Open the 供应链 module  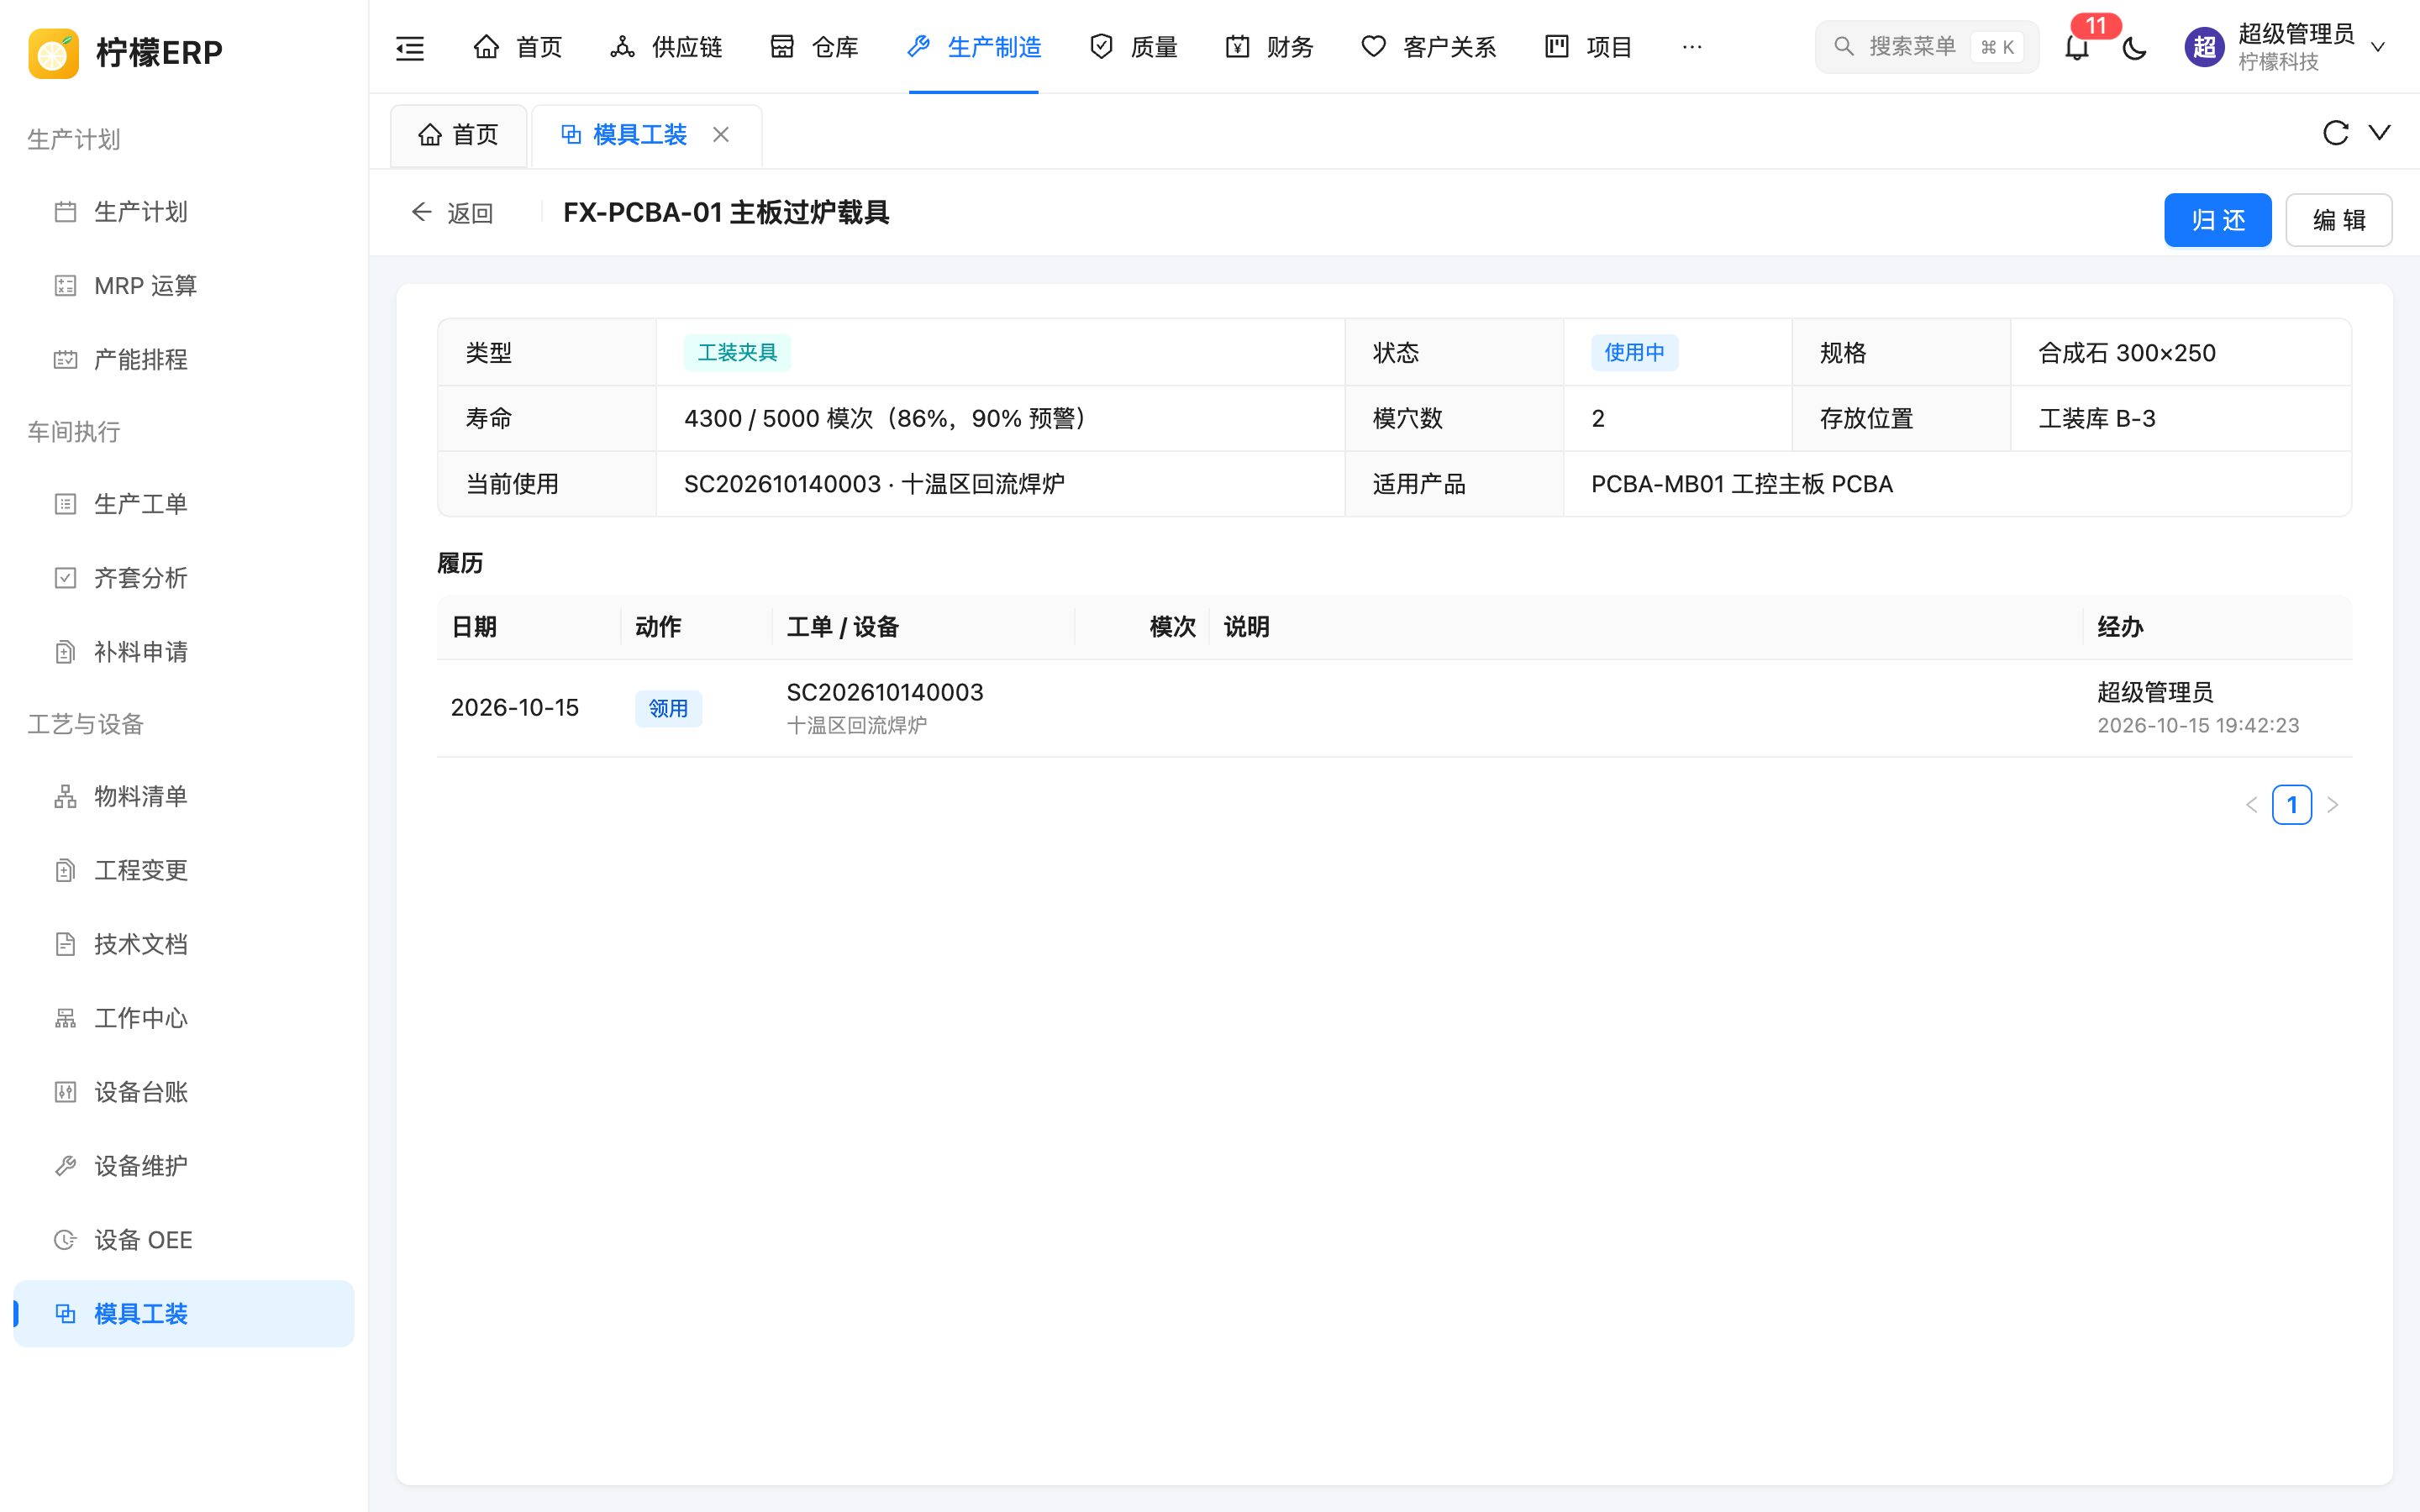(x=666, y=47)
